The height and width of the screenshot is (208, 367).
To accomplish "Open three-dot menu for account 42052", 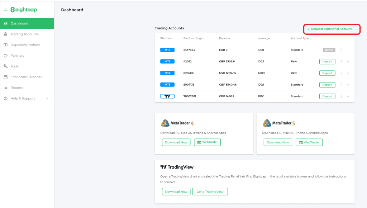I will click(x=341, y=62).
